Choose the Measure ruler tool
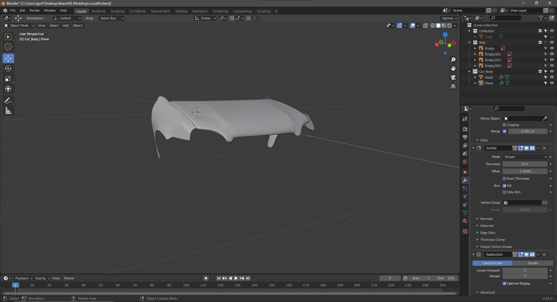Viewport: 557px width, 302px height. [x=8, y=111]
